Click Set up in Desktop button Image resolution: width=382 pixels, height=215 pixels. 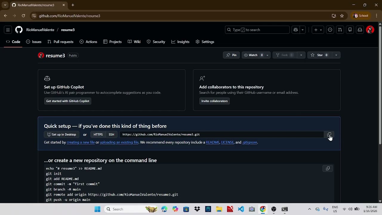pyautogui.click(x=62, y=135)
